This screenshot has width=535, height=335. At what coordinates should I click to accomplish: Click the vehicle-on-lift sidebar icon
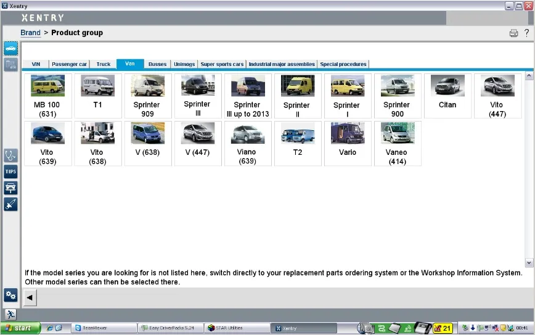click(x=10, y=188)
